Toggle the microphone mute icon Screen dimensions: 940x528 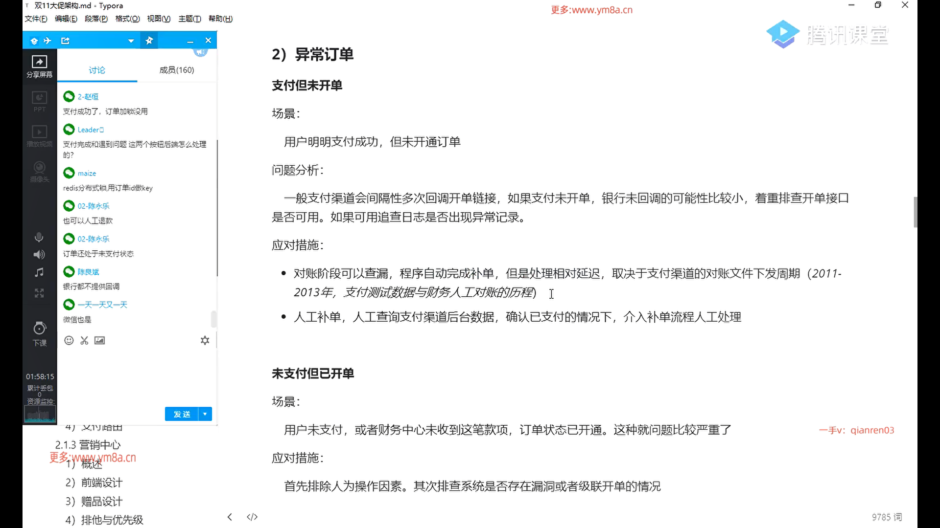[39, 238]
